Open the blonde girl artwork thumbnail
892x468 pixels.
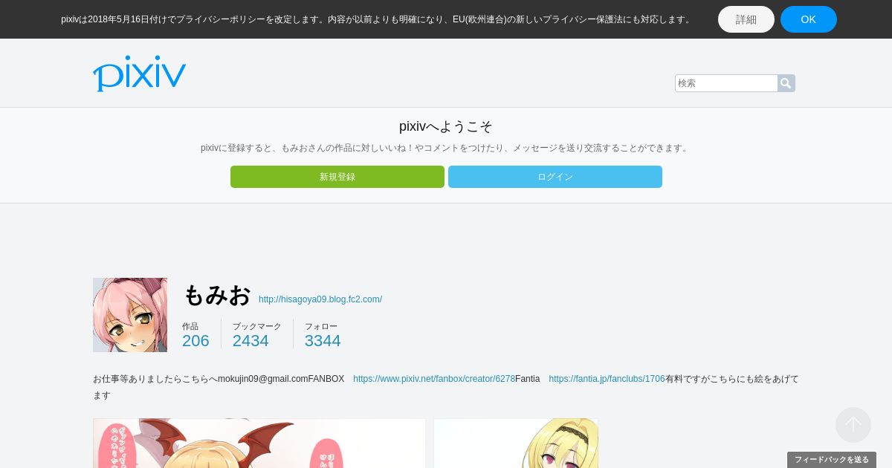(516, 443)
